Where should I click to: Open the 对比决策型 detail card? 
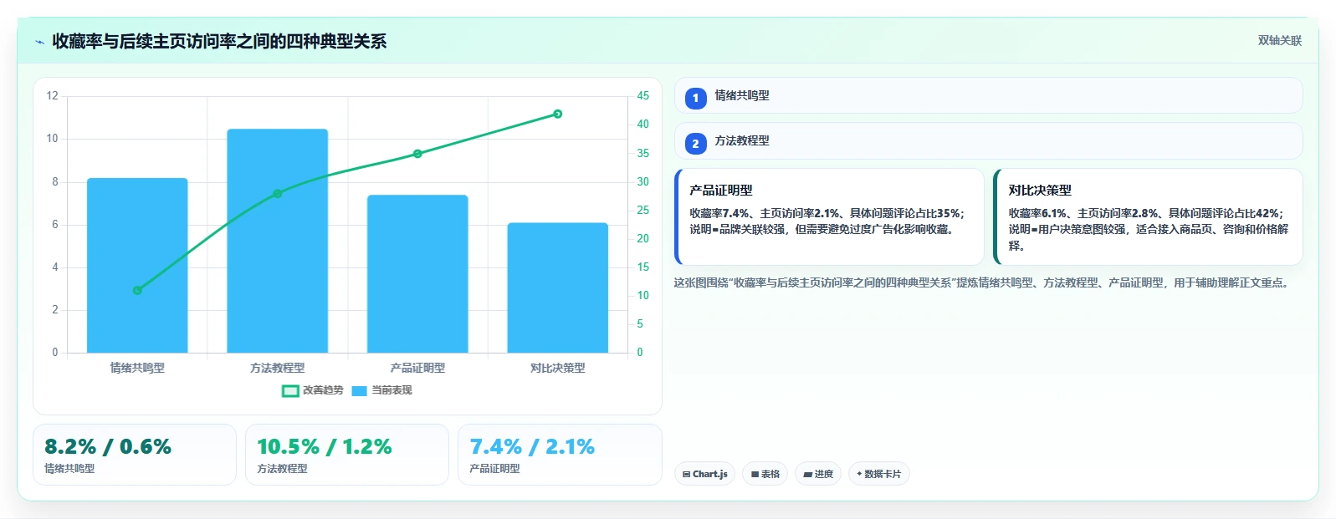1148,216
